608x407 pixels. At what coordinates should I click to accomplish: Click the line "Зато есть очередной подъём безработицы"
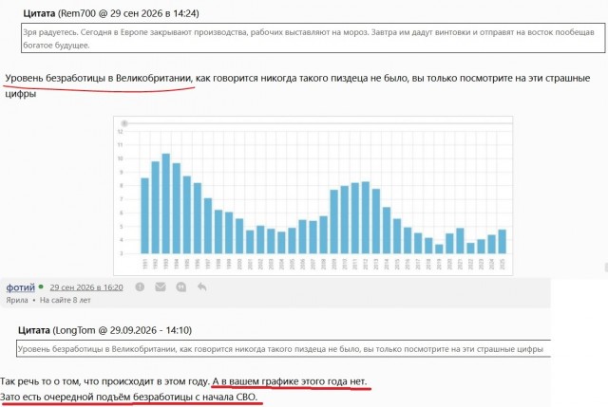[x=128, y=398]
